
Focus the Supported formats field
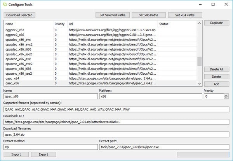(116, 109)
